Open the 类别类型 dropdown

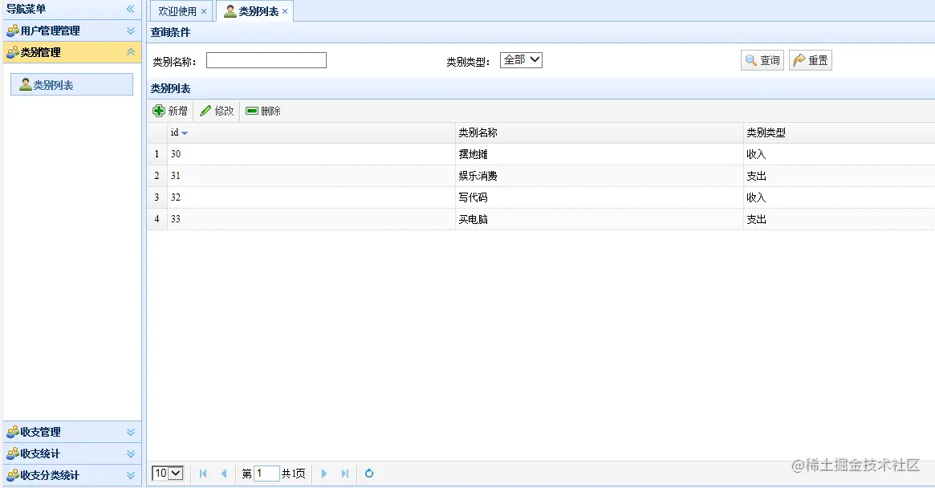(521, 59)
